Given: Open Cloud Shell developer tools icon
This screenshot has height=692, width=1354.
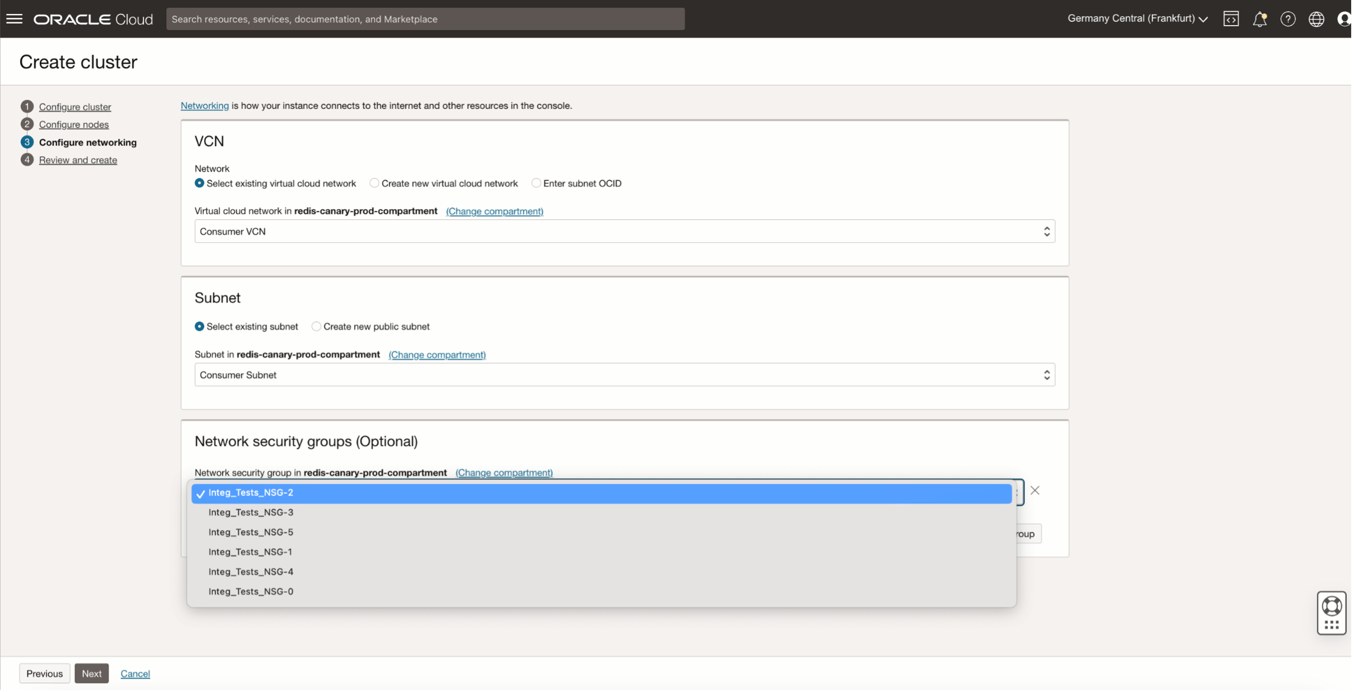Looking at the screenshot, I should pyautogui.click(x=1231, y=19).
